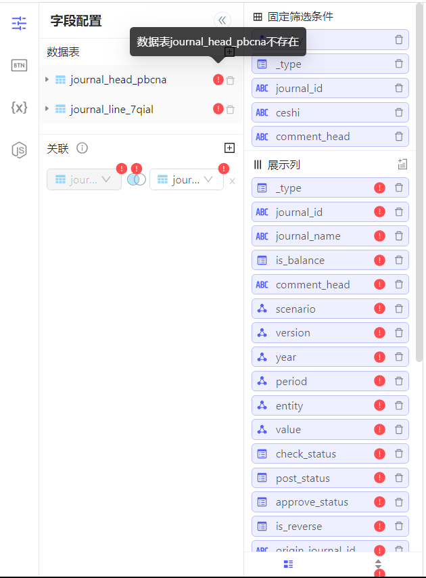Remove the scenario display column

398,309
